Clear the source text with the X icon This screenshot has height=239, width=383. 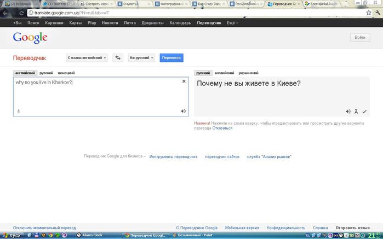pyautogui.click(x=184, y=81)
